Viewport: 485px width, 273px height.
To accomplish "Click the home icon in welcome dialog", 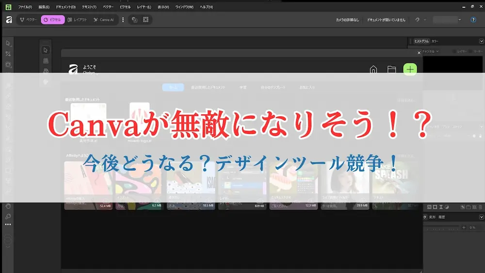I will [373, 69].
